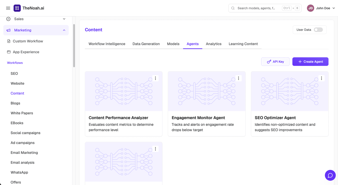Open the Offers workflow
This screenshot has height=185, width=338.
(x=16, y=182)
